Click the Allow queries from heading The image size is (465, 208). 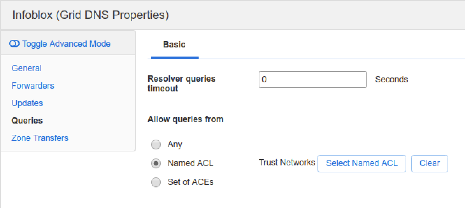(x=185, y=119)
